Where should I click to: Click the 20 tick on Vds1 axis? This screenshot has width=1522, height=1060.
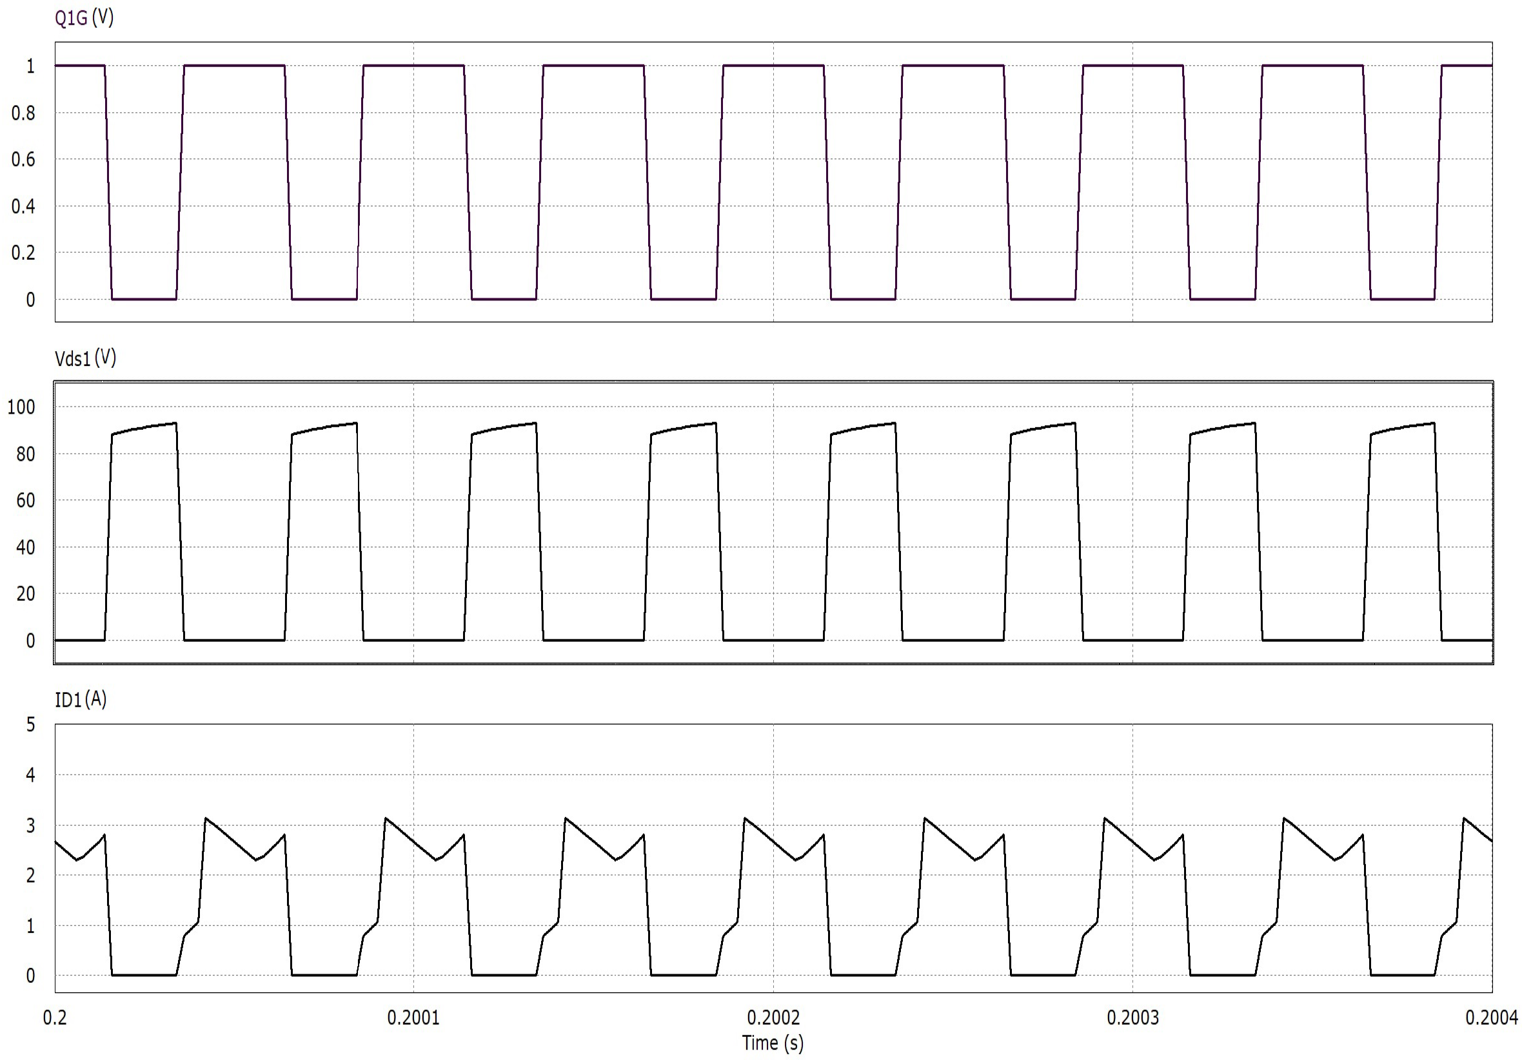pyautogui.click(x=25, y=594)
